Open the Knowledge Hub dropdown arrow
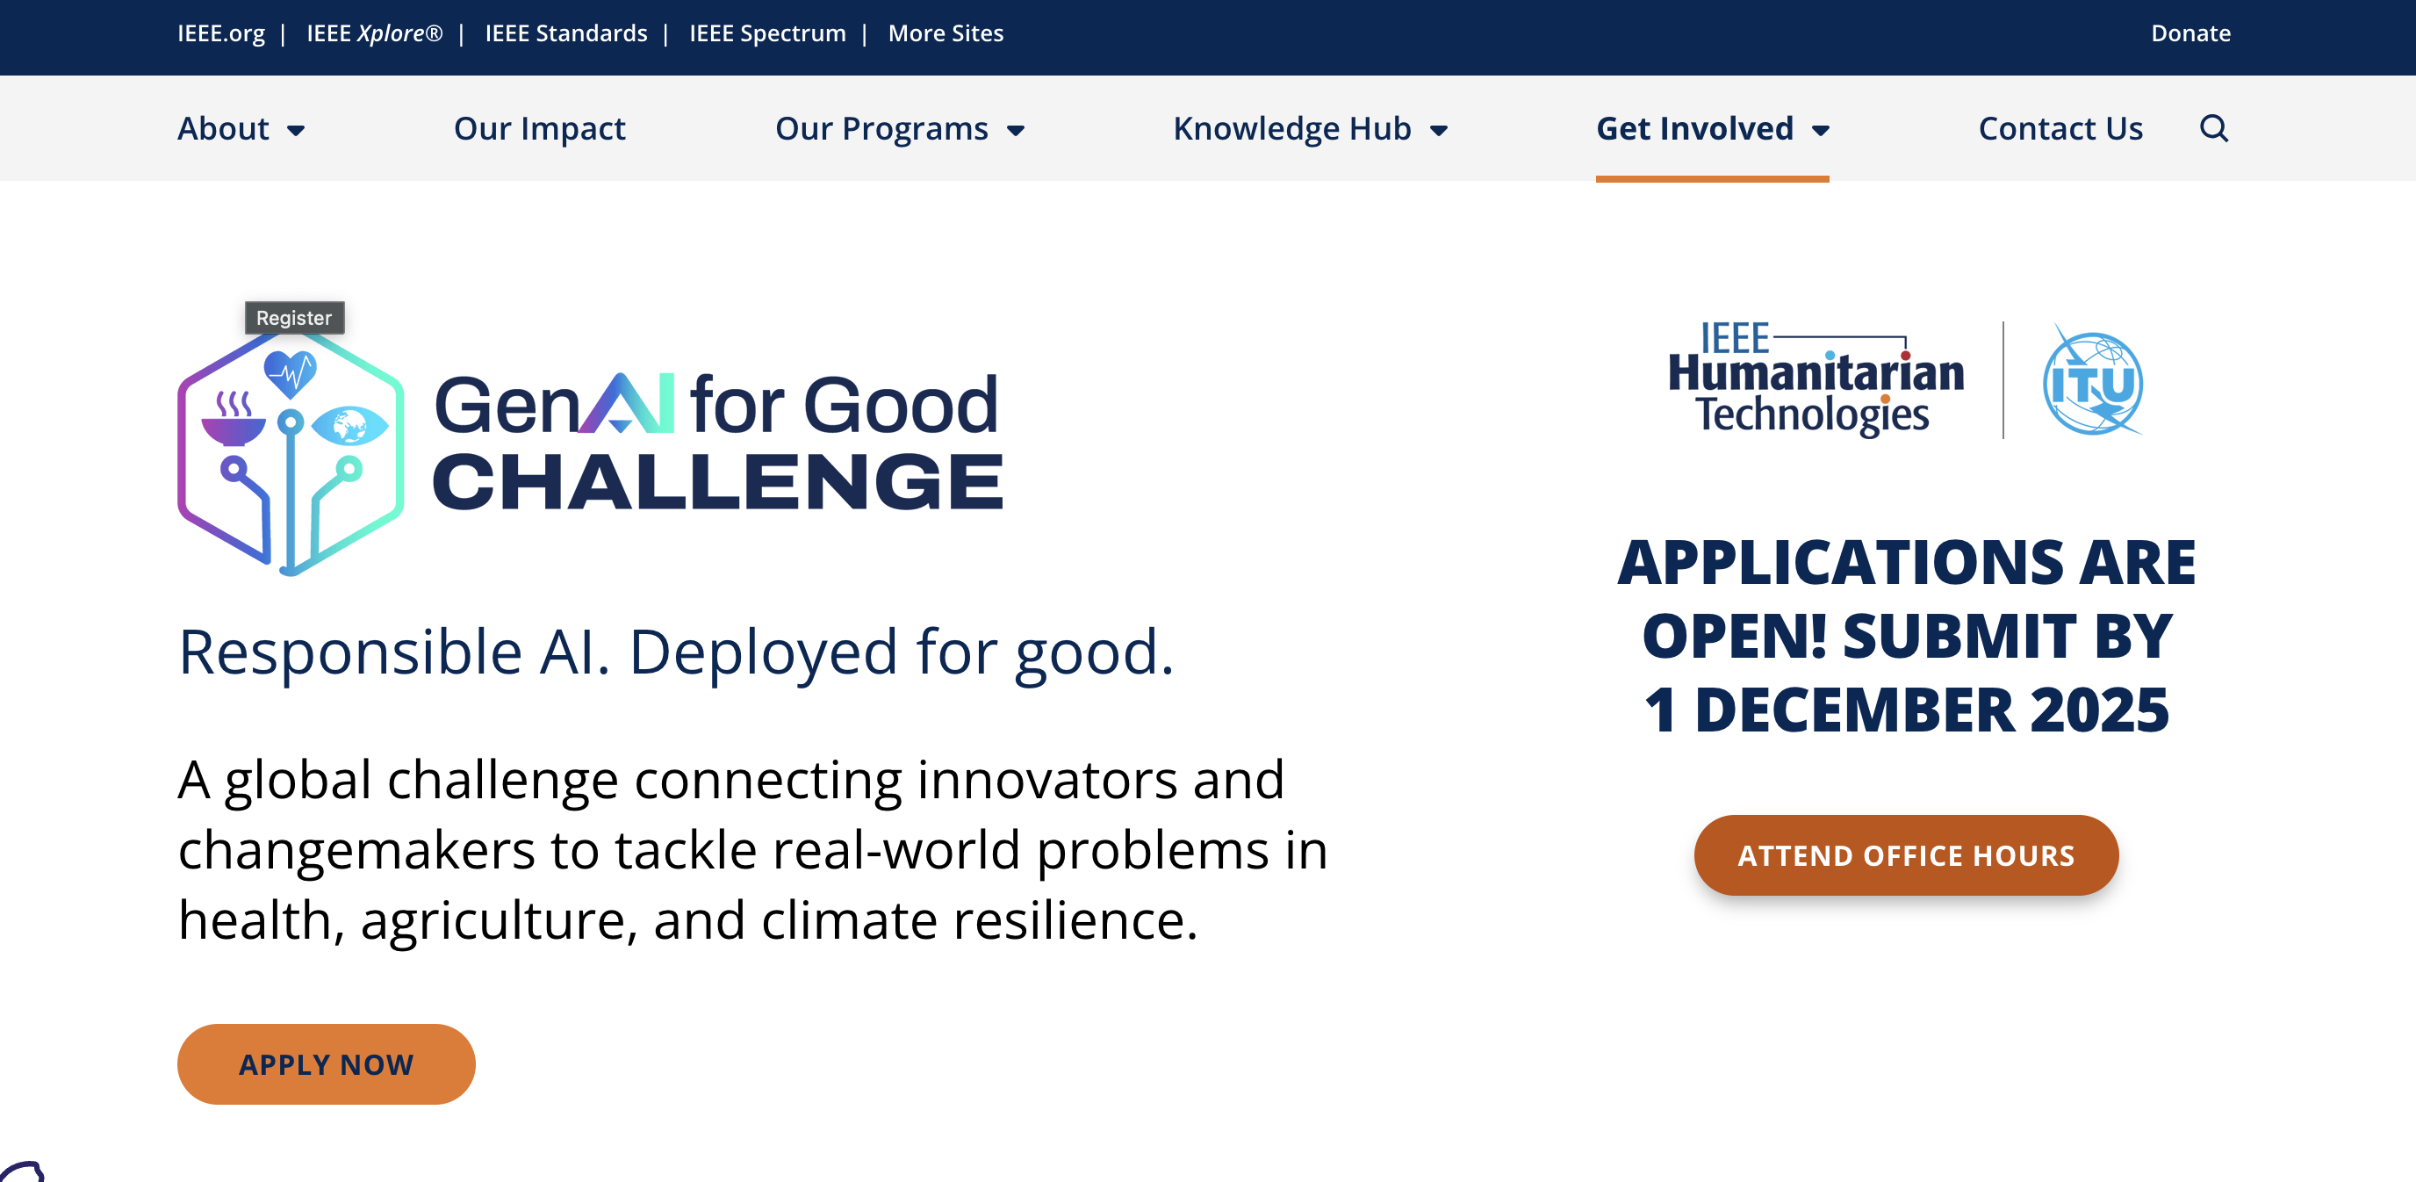This screenshot has height=1182, width=2416. [x=1439, y=130]
